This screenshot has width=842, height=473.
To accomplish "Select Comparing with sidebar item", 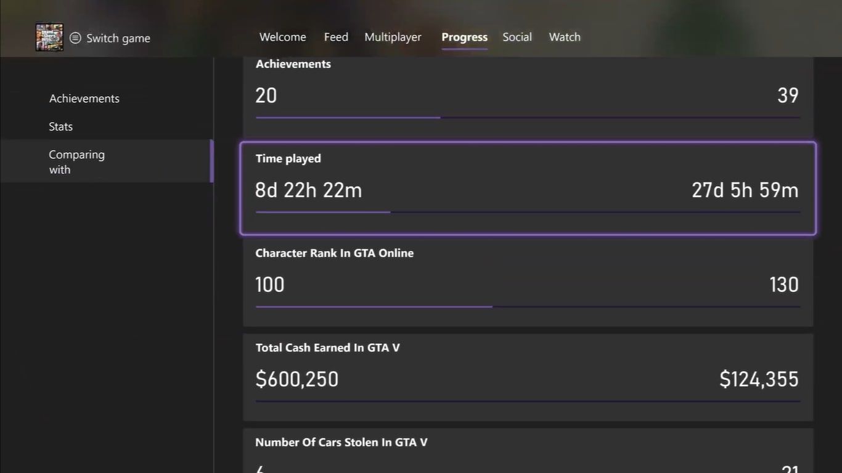I will pyautogui.click(x=77, y=161).
